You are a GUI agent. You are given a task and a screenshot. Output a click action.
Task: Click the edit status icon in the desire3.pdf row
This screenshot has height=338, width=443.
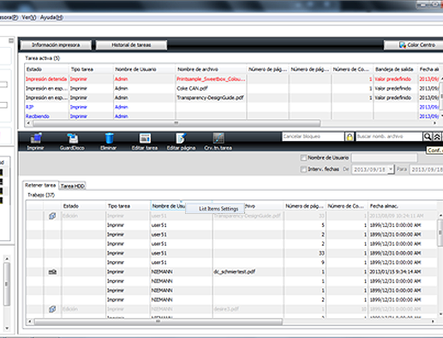coord(52,309)
